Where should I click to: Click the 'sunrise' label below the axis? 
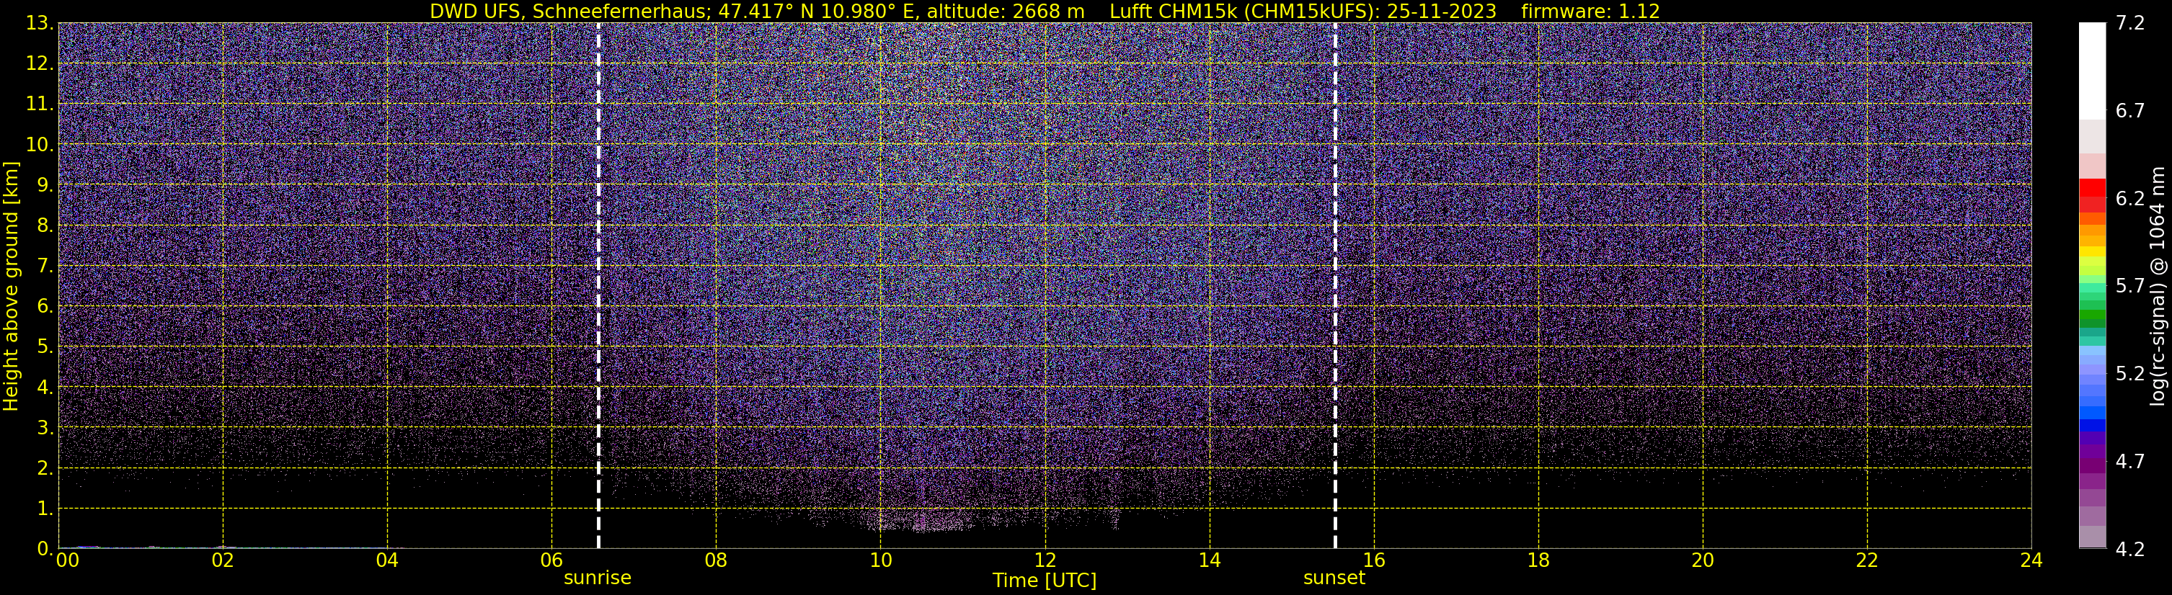click(x=597, y=577)
